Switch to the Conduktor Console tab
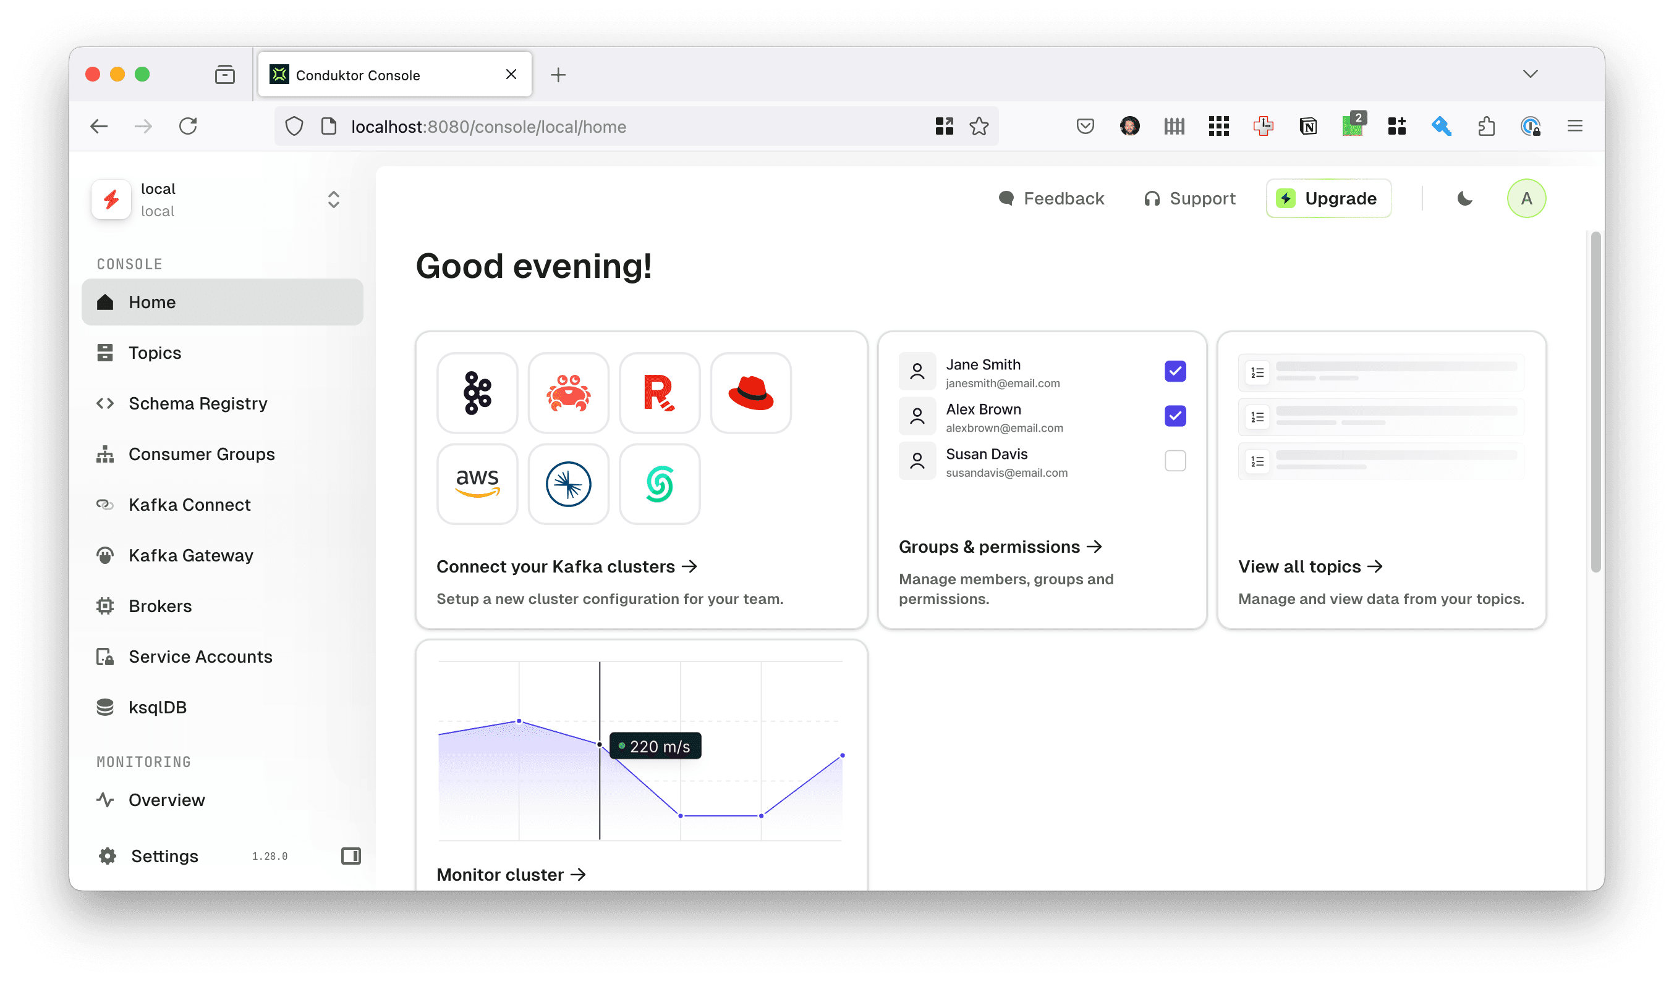 [394, 74]
